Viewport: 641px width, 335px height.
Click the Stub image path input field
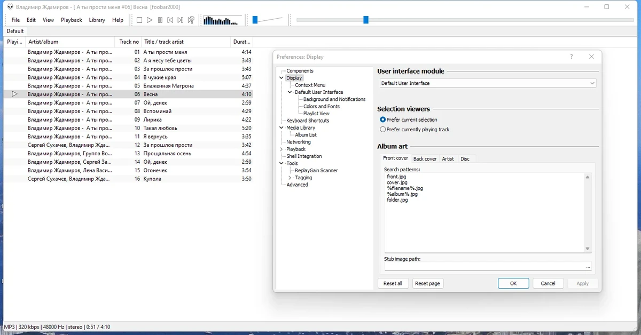click(484, 267)
